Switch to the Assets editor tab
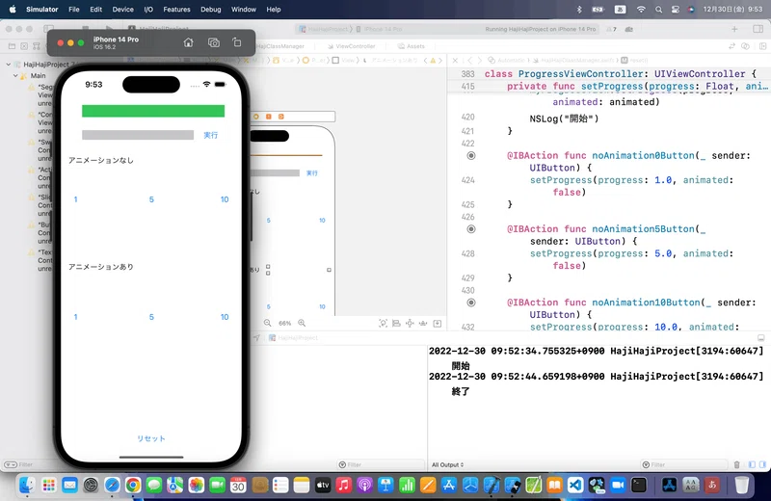 [x=412, y=46]
